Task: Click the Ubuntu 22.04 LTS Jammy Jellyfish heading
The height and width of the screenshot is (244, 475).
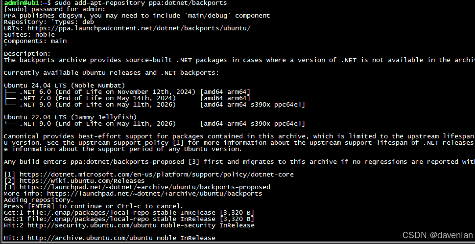Action: [71, 117]
